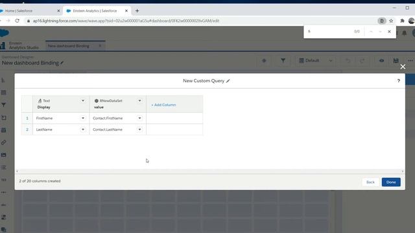Close the New dashboard Binding studio tab
Screen dimensions: 415x233
pos(100,46)
